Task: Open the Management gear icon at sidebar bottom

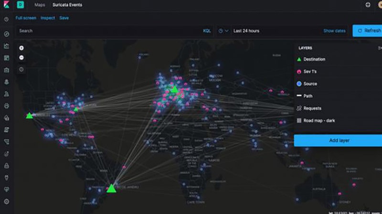Action: click(x=7, y=201)
